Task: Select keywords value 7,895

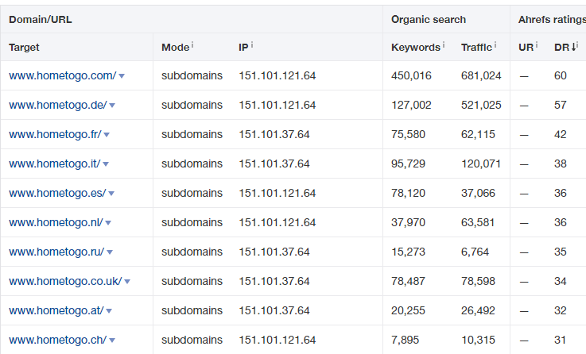Action: pyautogui.click(x=406, y=341)
